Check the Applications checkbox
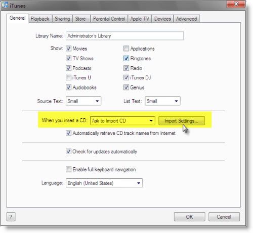253x233 pixels. tap(126, 49)
